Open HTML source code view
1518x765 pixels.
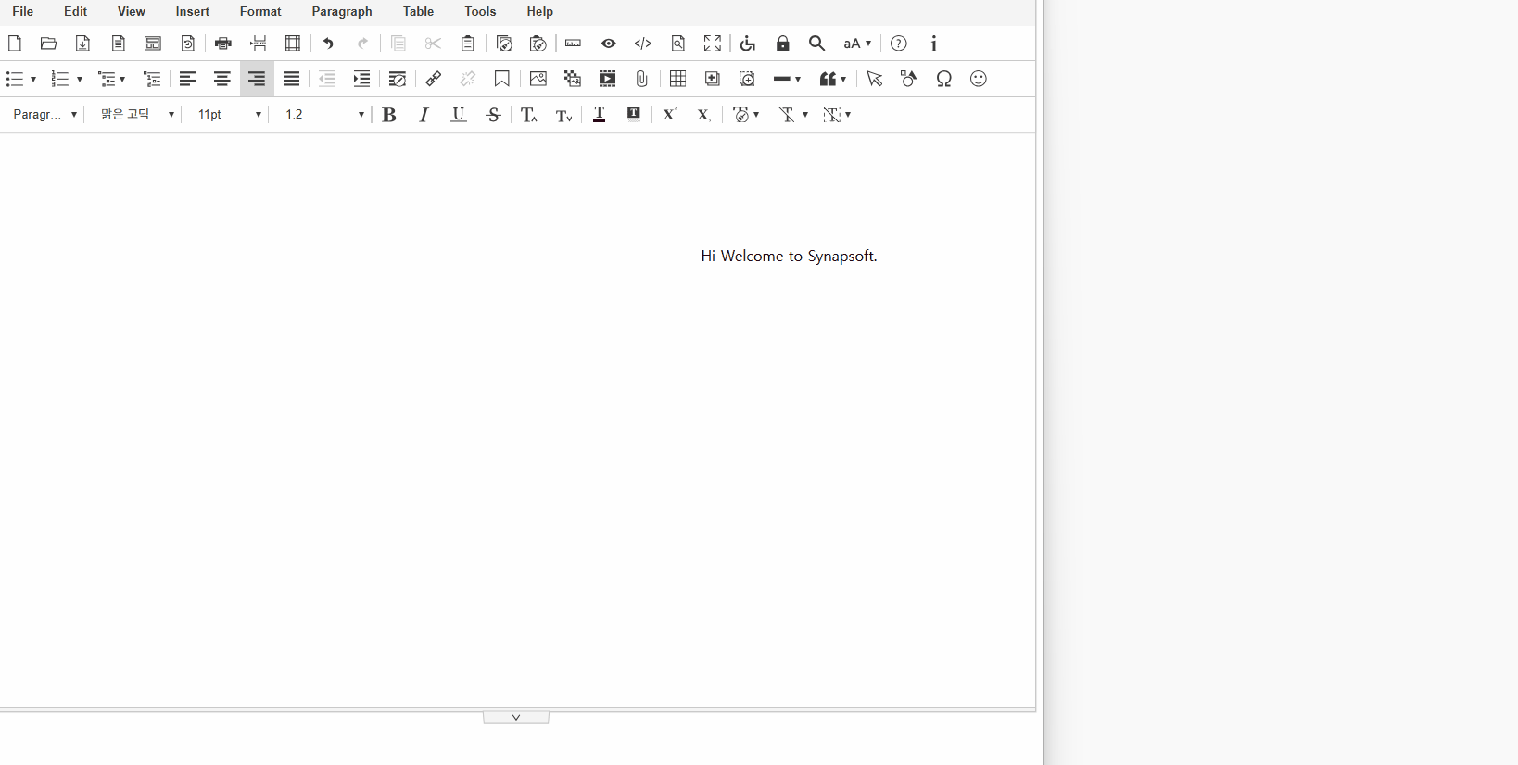tap(643, 44)
